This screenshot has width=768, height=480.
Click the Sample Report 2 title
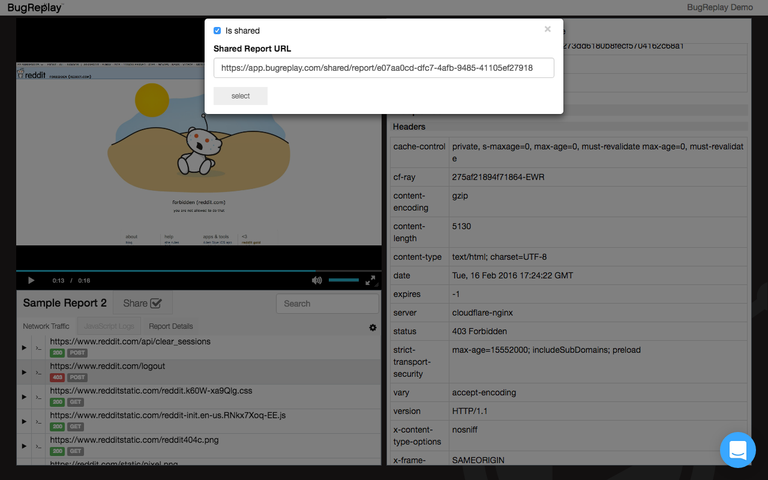tap(65, 303)
